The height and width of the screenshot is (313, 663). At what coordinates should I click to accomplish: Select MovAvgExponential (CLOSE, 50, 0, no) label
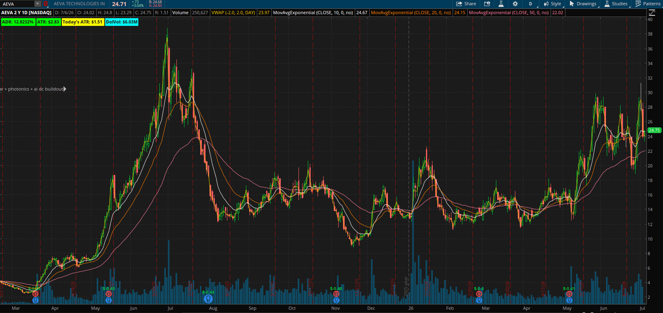(508, 12)
